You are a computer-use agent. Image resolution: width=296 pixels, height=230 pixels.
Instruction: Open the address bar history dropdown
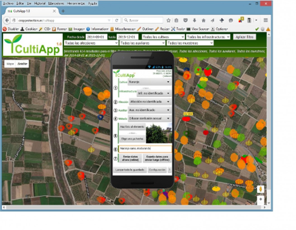tap(109, 20)
